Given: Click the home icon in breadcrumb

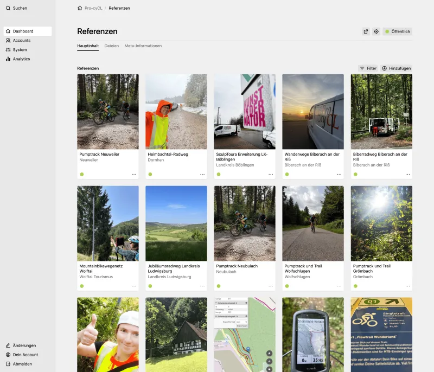Looking at the screenshot, I should coord(80,8).
